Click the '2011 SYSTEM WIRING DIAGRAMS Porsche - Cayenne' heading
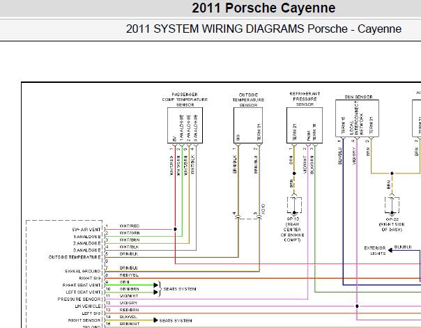 point(263,29)
